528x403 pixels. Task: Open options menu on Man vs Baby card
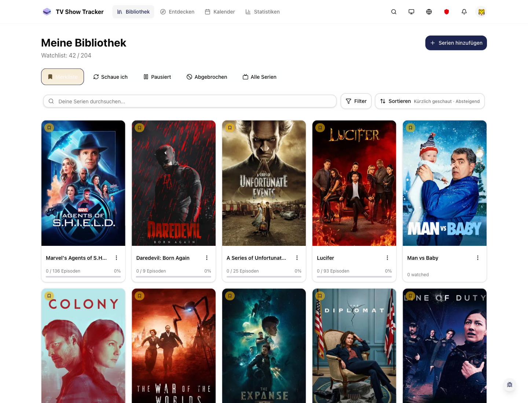tap(477, 258)
